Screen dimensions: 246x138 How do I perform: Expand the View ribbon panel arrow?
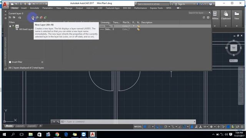[x=237, y=26]
